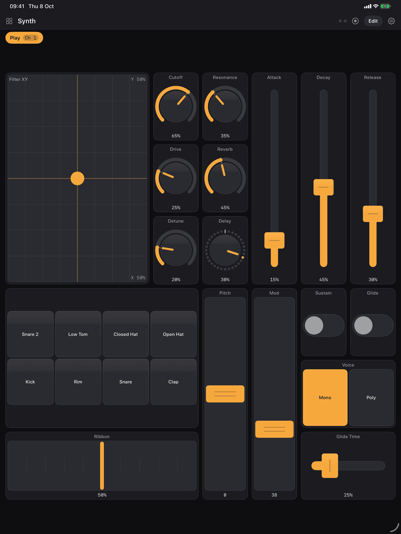Screen dimensions: 401x534
Task: Click the Ribbon strip marker
Action: [x=102, y=466]
